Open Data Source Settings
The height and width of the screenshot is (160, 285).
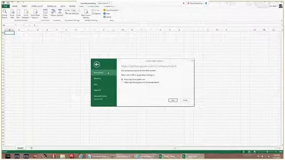click(86, 14)
